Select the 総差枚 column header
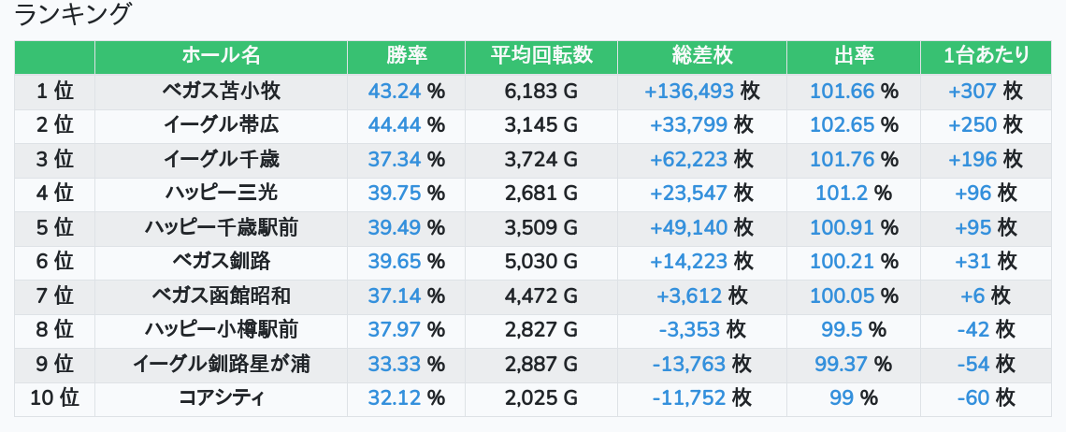Screen dimensions: 1066x432 pos(701,56)
